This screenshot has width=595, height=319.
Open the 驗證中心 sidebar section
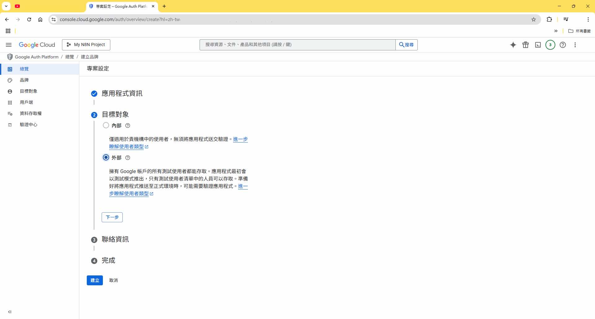coord(29,125)
